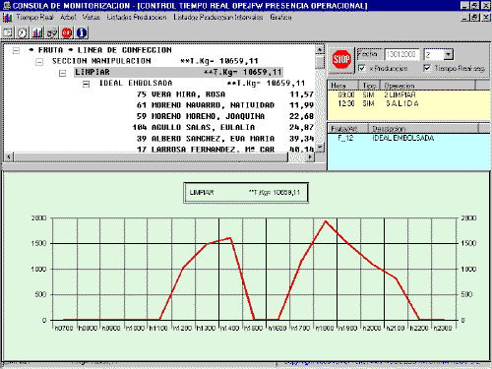Screen dimensions: 492x369
Task: Click the Fruta/Art column header
Action: click(348, 128)
